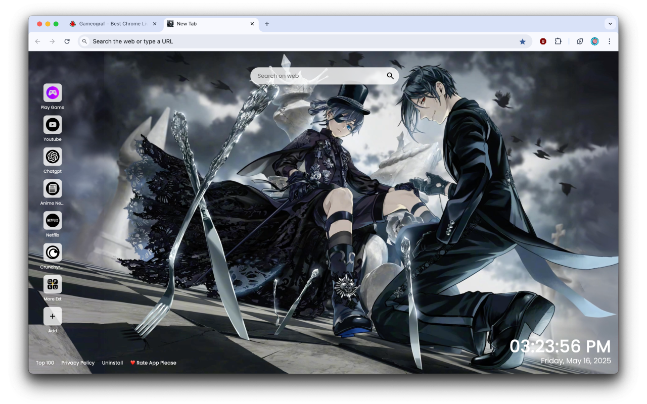
Task: Open the Top 100 link
Action: (45, 363)
